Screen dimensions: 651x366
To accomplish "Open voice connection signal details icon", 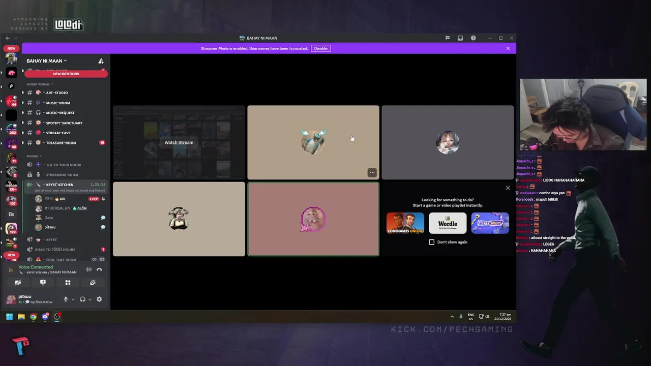I will (x=11, y=270).
